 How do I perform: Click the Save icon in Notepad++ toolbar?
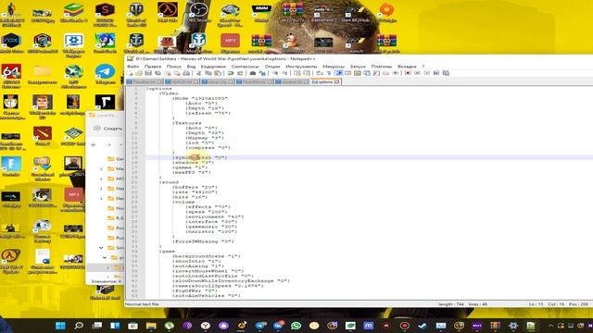coord(148,73)
